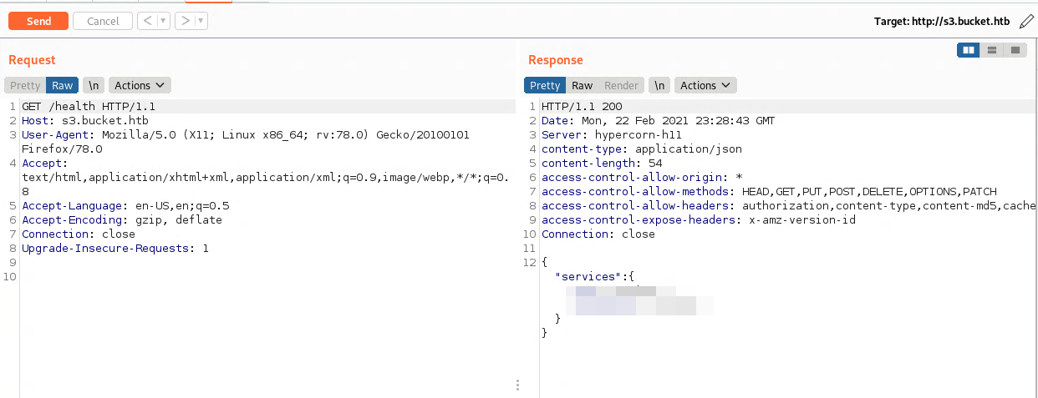Select side-by-side layout icon
The image size is (1038, 398).
[969, 50]
